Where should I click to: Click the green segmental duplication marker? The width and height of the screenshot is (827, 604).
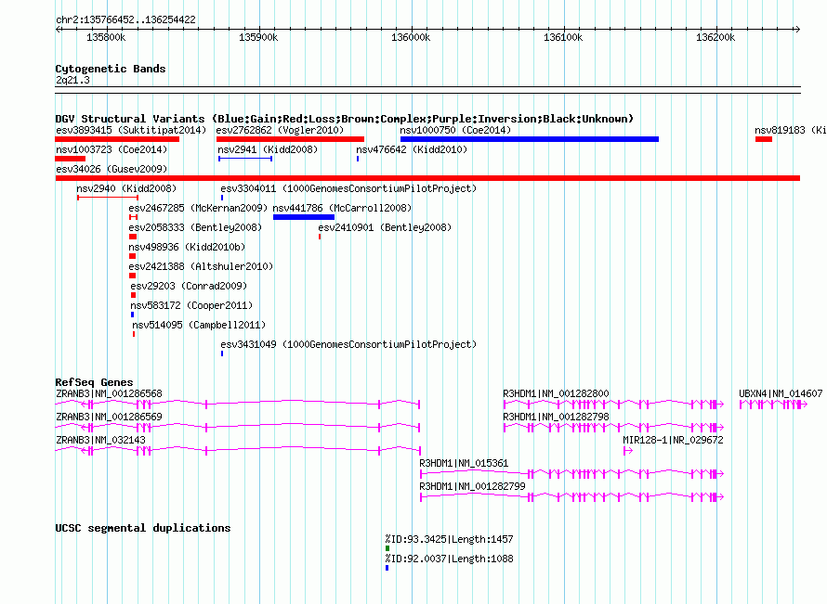tap(387, 548)
